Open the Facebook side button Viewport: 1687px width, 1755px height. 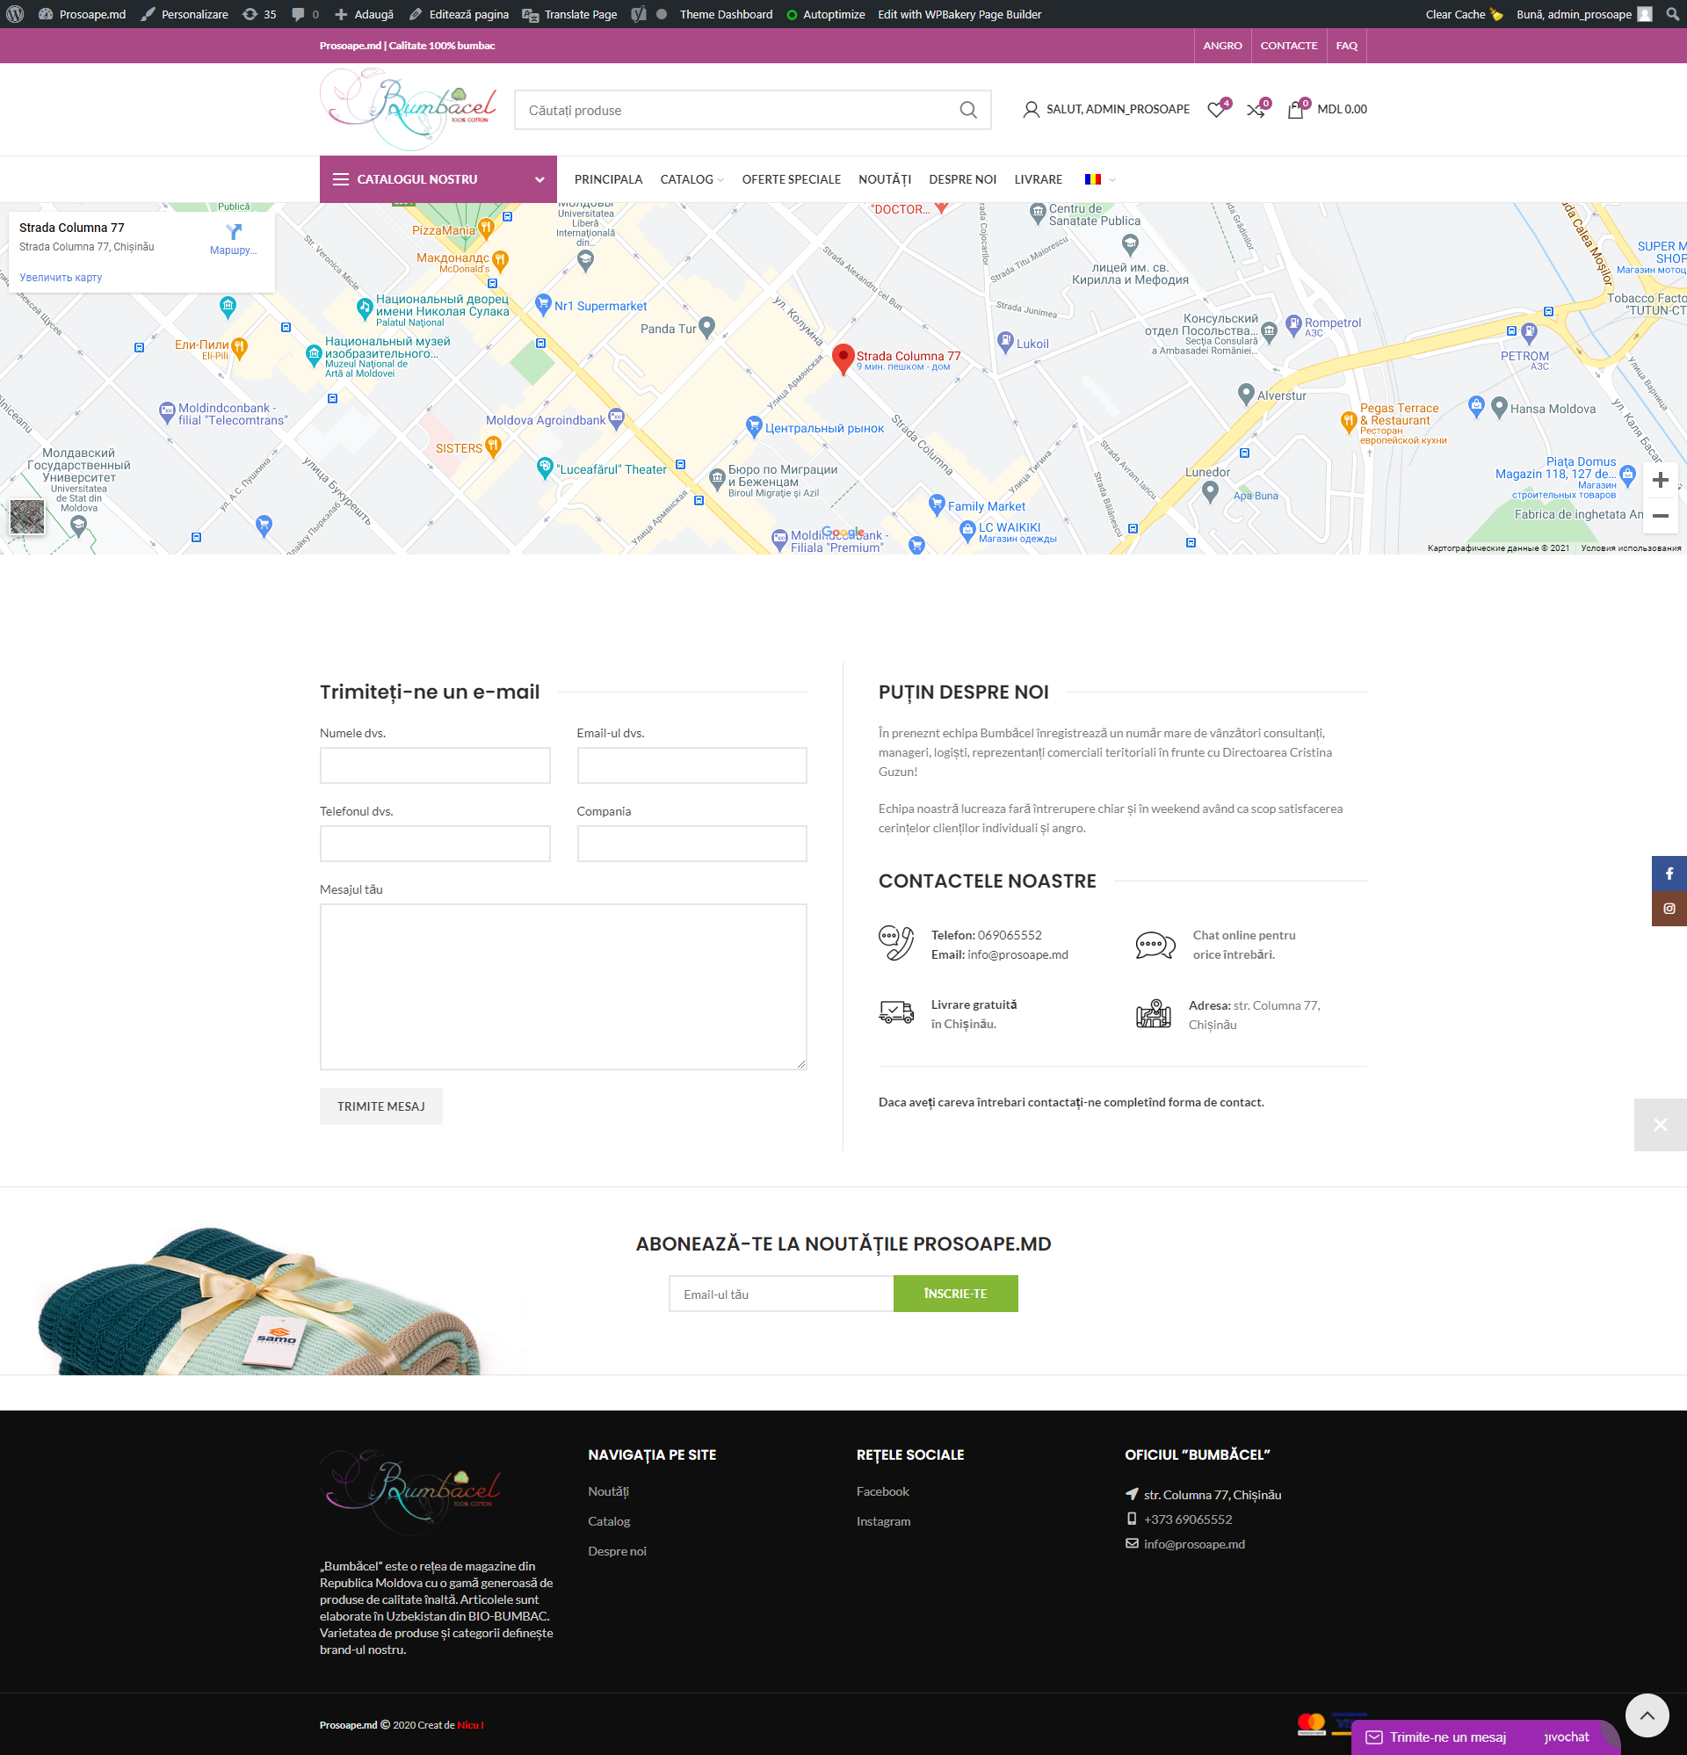[1669, 873]
